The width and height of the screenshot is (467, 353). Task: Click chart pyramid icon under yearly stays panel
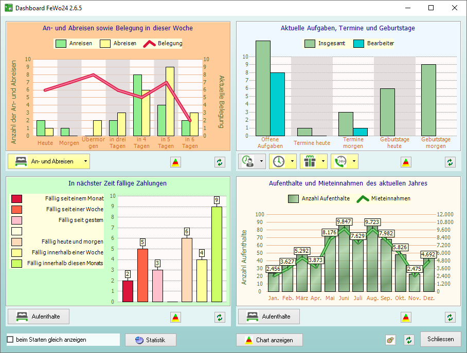tap(406, 317)
